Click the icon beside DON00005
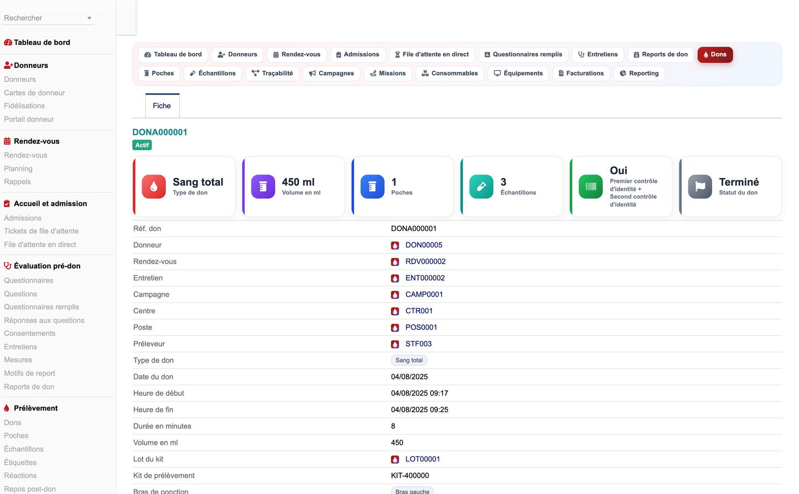This screenshot has width=799, height=494. pyautogui.click(x=395, y=245)
